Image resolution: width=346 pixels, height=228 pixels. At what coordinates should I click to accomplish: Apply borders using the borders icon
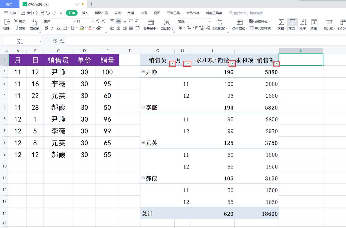pos(65,28)
